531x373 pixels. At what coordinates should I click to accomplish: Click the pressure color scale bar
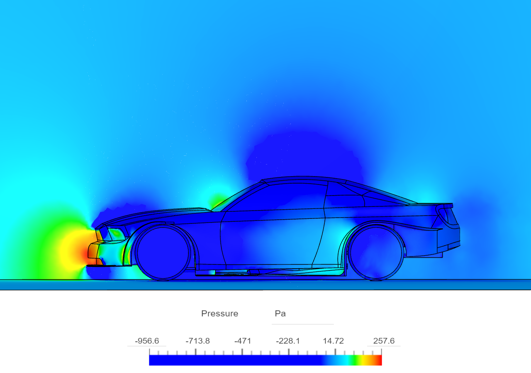(x=265, y=360)
